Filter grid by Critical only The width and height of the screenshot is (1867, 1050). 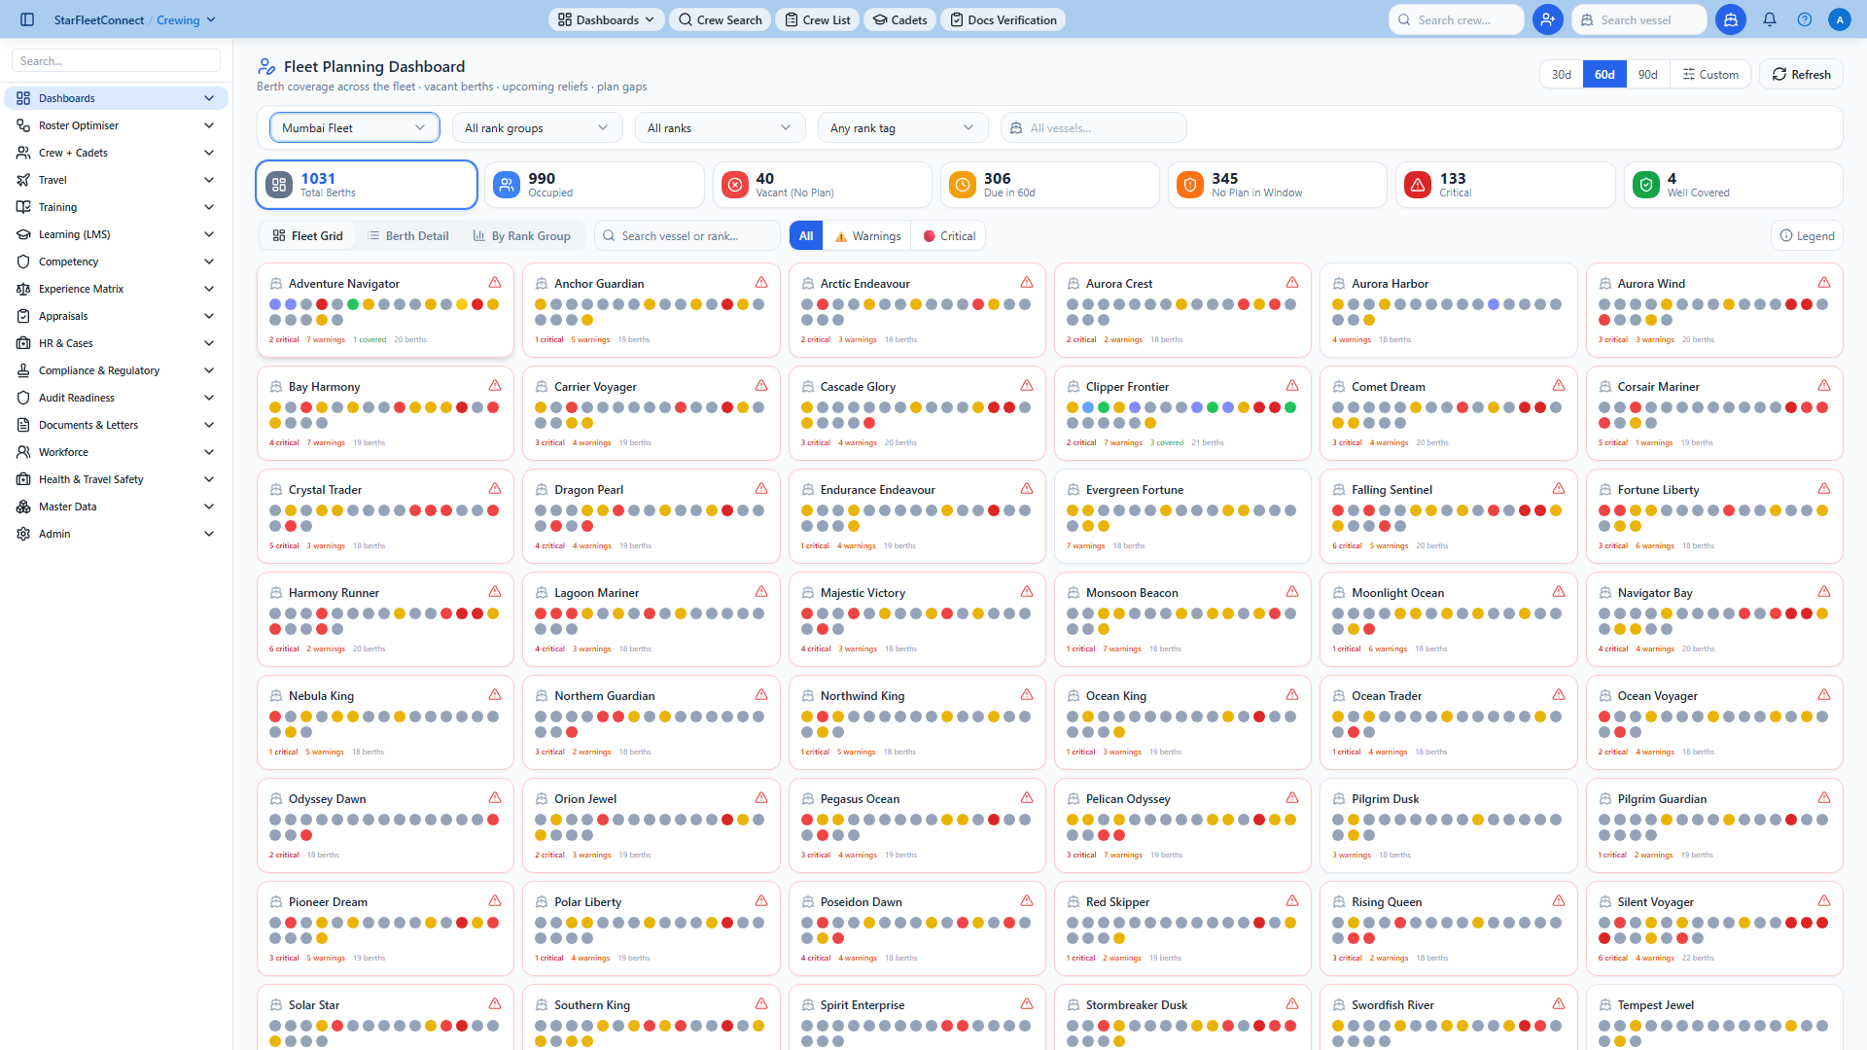click(x=948, y=235)
